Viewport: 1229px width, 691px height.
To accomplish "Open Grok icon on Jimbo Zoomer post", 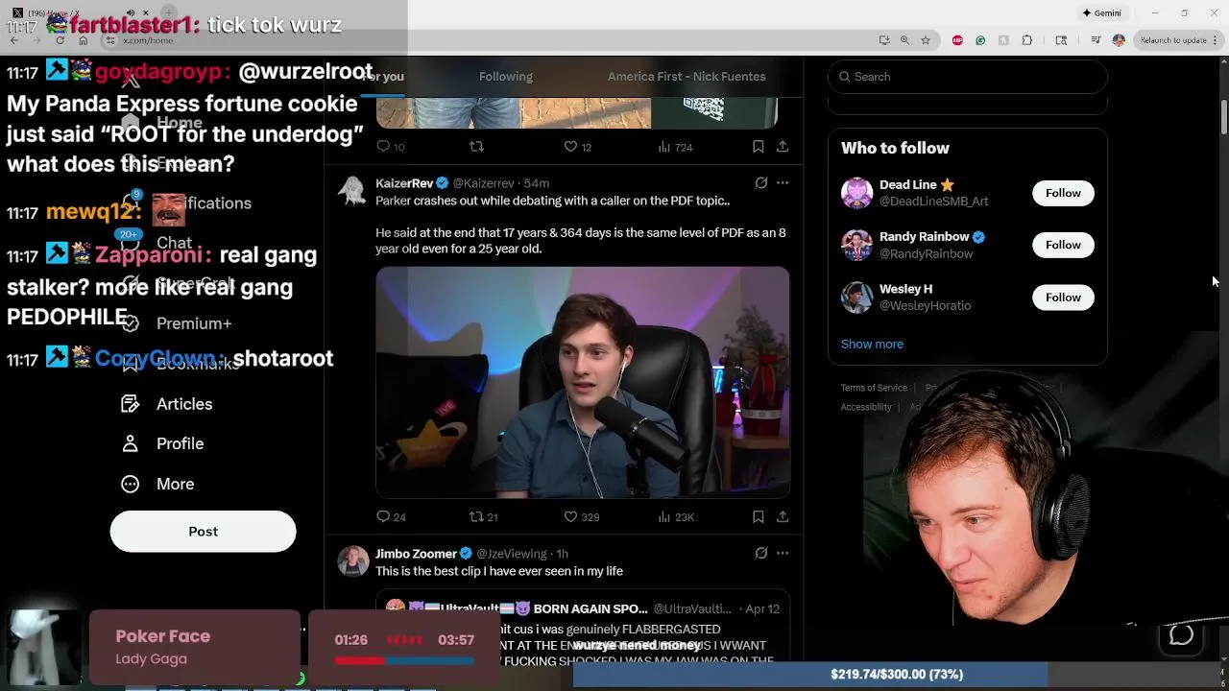I will (x=760, y=553).
